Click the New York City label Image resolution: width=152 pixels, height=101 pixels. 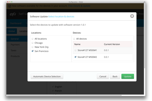[x=42, y=47]
